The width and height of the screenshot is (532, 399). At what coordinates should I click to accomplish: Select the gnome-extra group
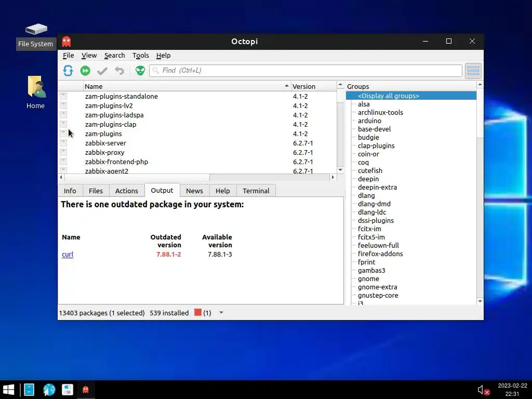377,287
